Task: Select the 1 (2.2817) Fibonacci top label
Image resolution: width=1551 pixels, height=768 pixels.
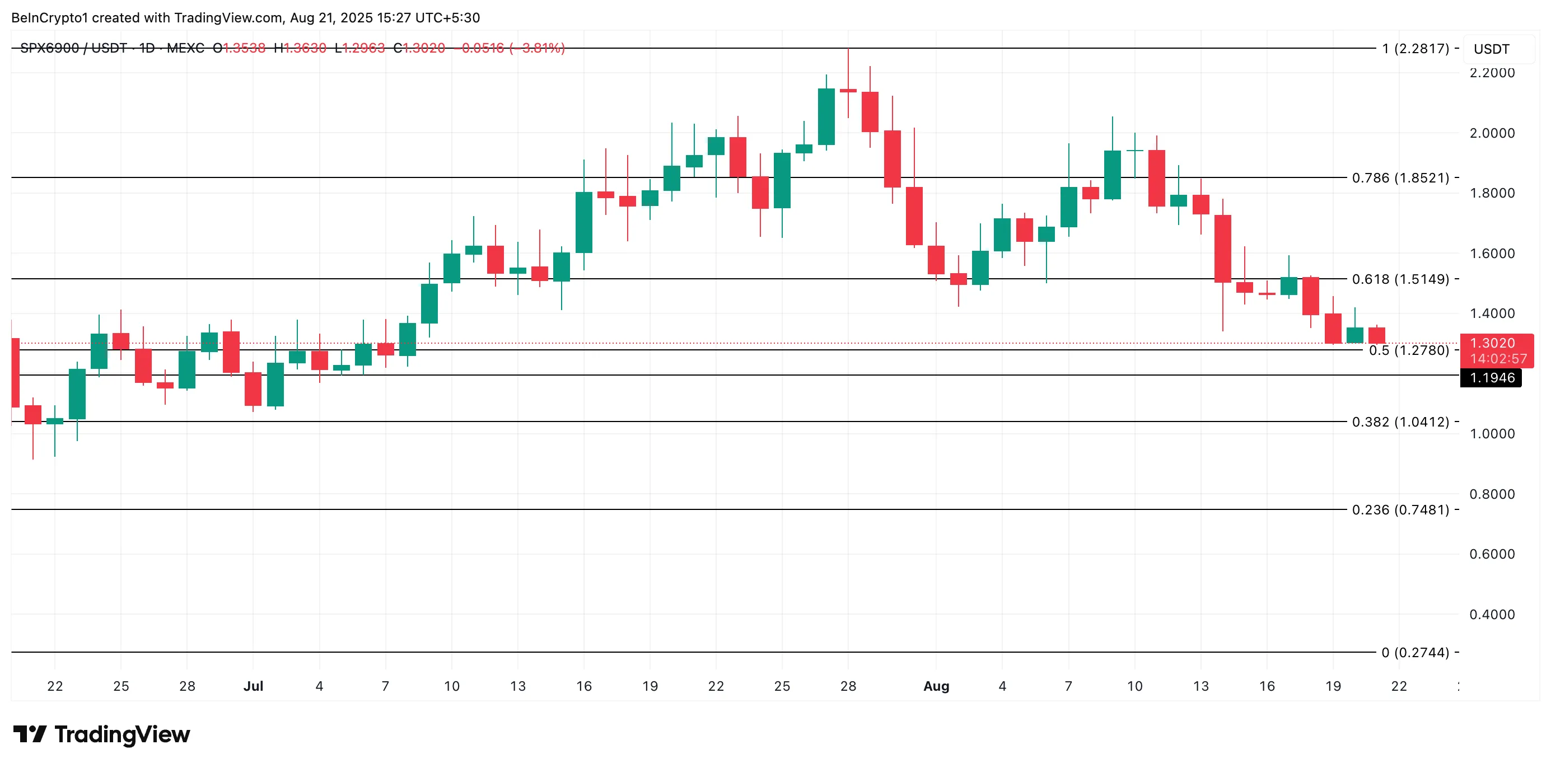Action: pyautogui.click(x=1415, y=48)
